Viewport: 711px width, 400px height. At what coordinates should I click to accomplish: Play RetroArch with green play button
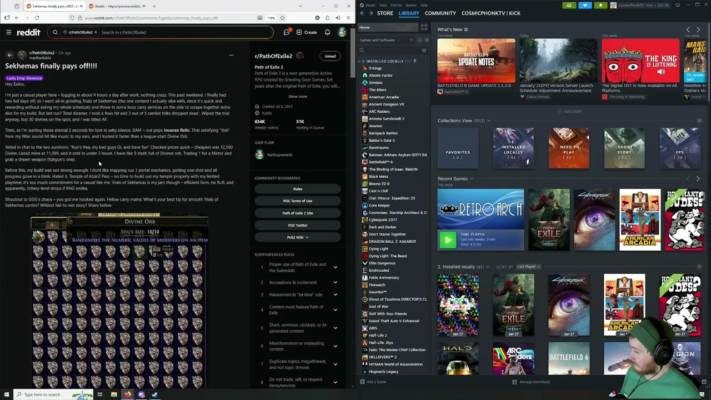(x=447, y=240)
